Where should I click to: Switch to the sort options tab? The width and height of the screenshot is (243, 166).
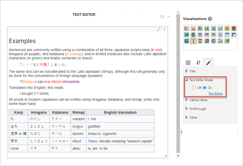198,63
